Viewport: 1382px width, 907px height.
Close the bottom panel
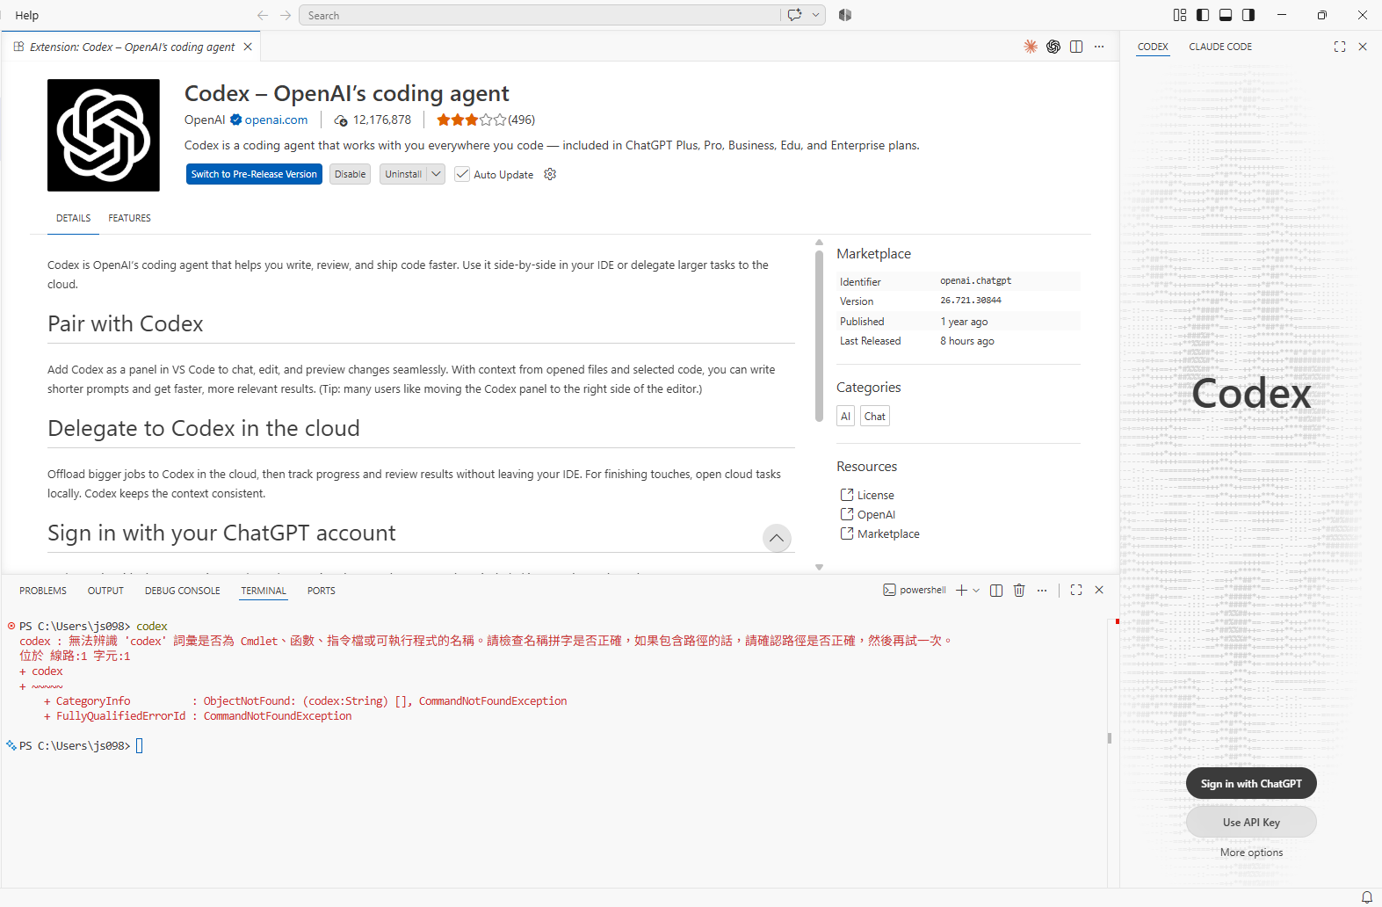click(1099, 590)
